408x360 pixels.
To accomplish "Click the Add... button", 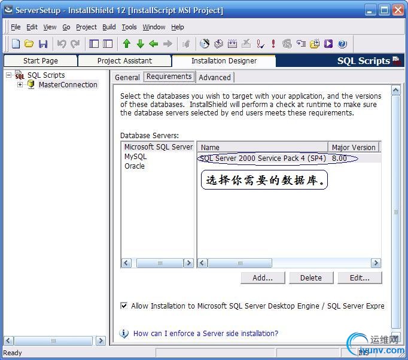I will pos(263,278).
